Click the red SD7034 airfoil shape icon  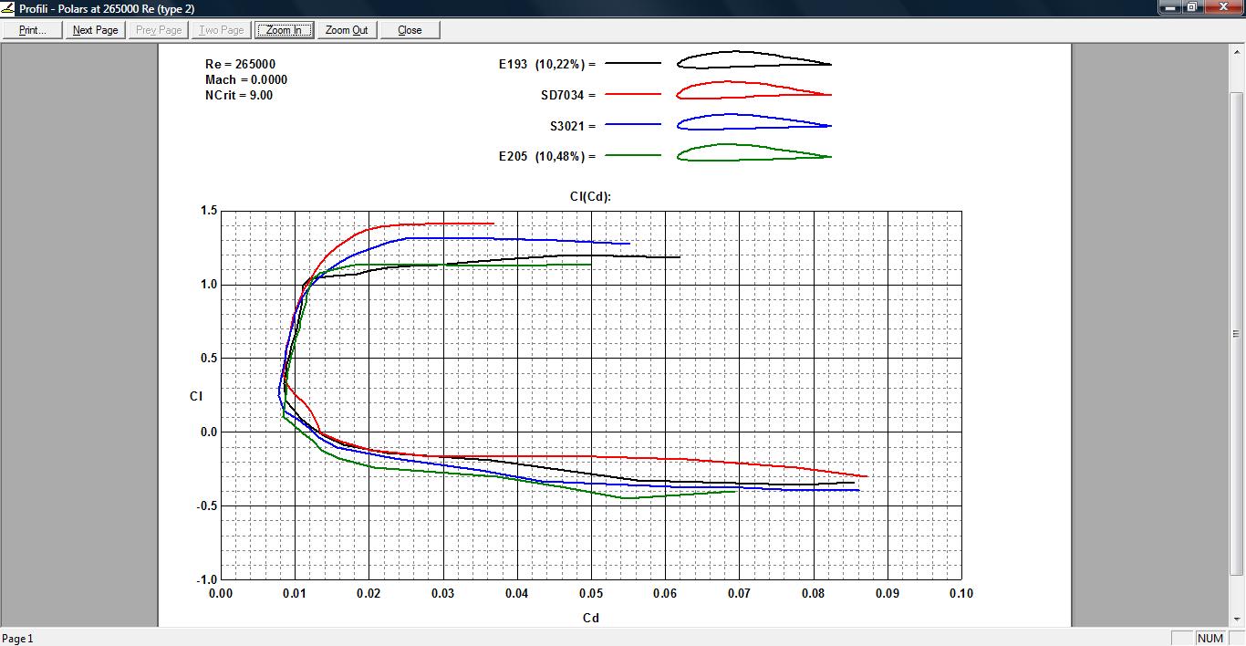pos(753,90)
